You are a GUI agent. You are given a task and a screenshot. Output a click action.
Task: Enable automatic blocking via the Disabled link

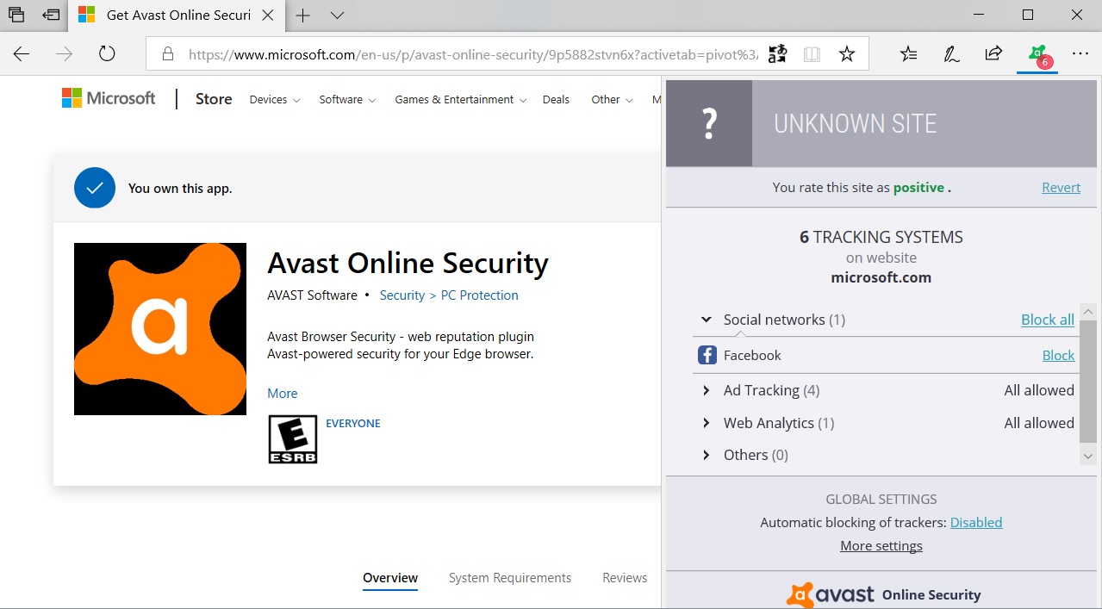click(x=975, y=522)
